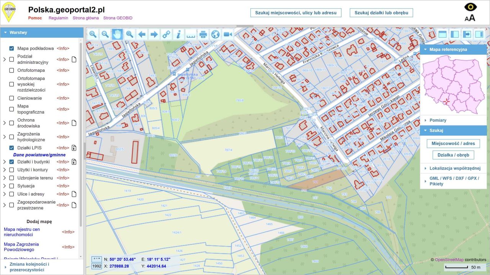Click Szukaj działki lub obrębu button
This screenshot has height=275, width=490.
pos(381,13)
